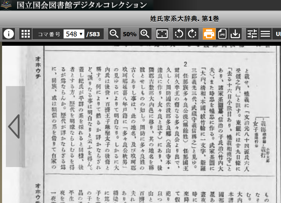This screenshot has height=203, width=281.
Task: Rotate the page clockwise
Action: click(x=192, y=34)
